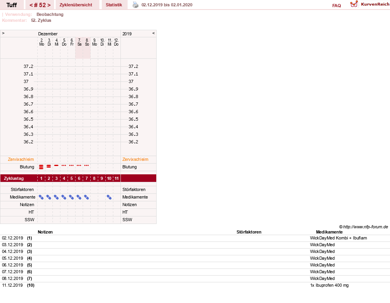The image size is (390, 303).
Task: Click the 8. So date header
Action: pos(87,42)
